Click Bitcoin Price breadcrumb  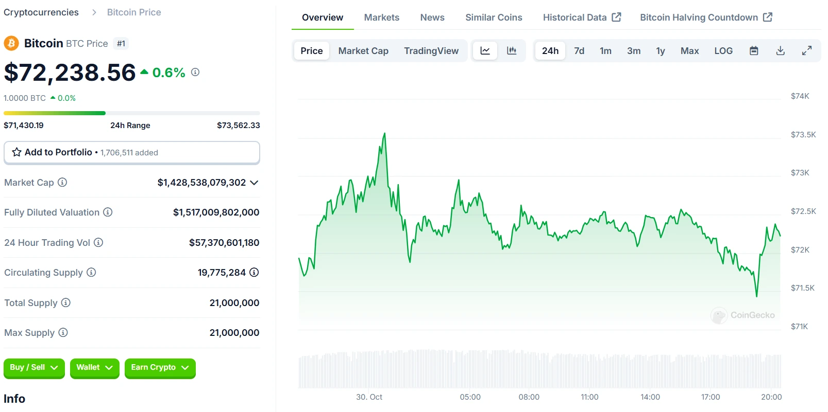[134, 12]
